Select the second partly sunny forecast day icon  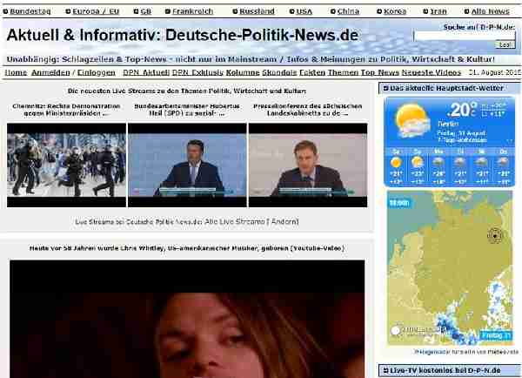coord(418,163)
